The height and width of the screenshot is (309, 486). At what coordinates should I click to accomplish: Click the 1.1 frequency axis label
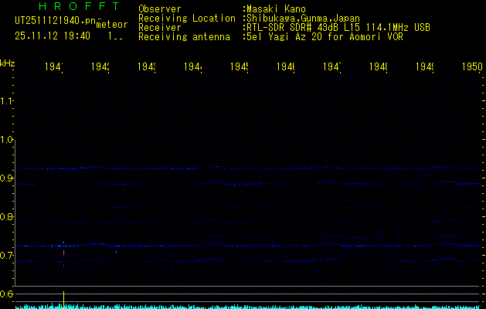pyautogui.click(x=8, y=101)
